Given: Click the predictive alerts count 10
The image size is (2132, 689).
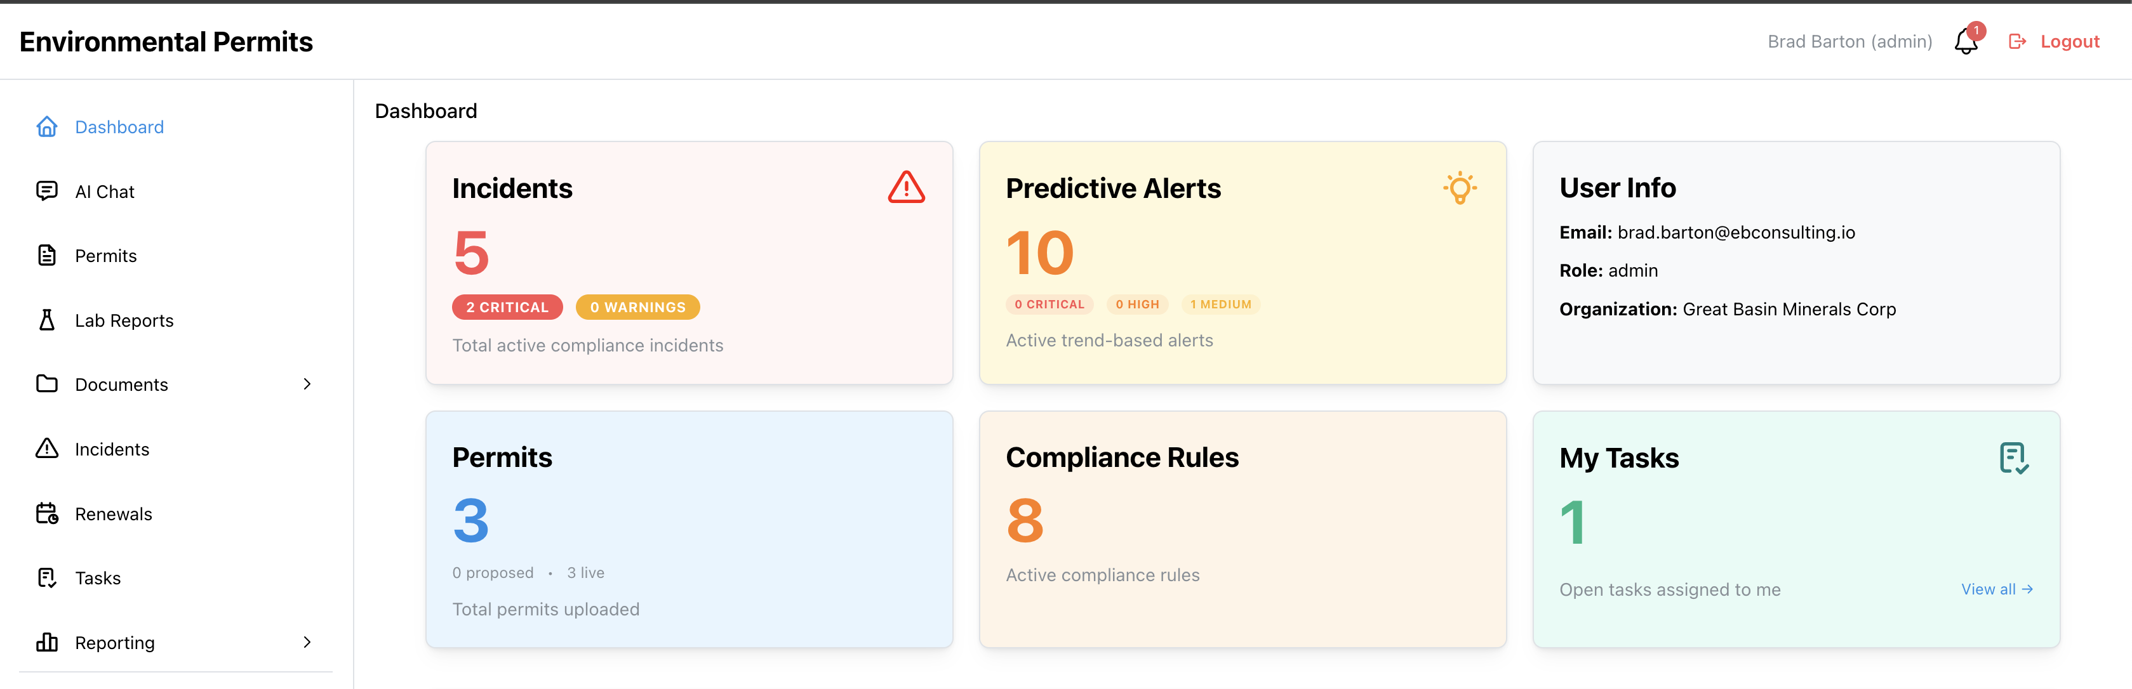Looking at the screenshot, I should pyautogui.click(x=1041, y=253).
